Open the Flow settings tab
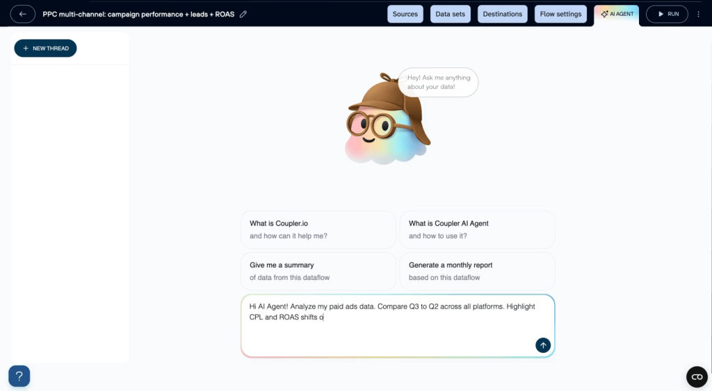 [x=560, y=14]
